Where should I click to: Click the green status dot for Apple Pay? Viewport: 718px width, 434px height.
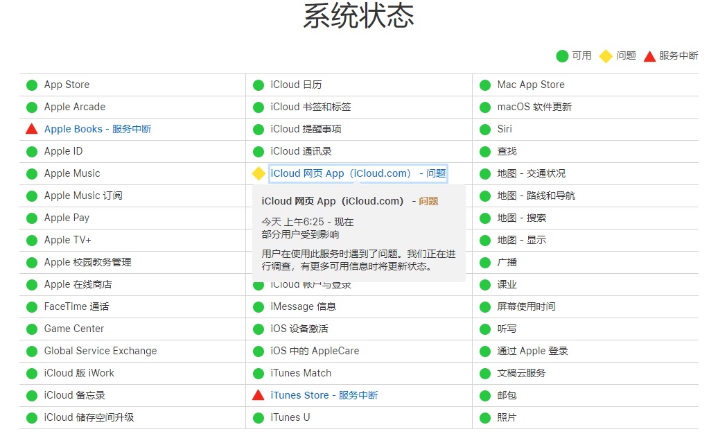pyautogui.click(x=32, y=218)
